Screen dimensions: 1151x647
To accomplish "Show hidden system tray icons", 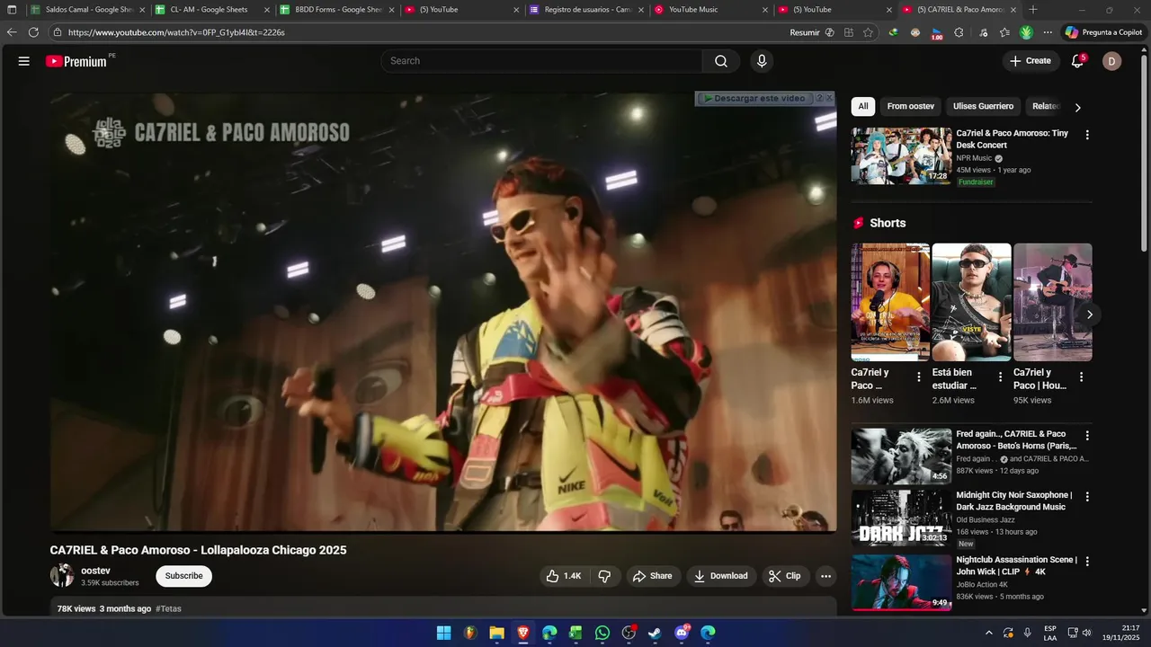I will (989, 633).
